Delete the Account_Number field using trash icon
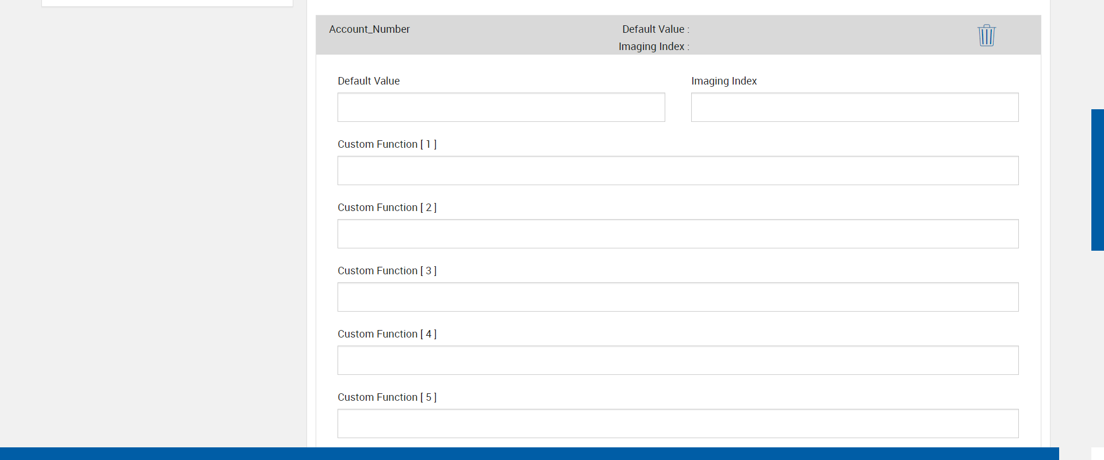This screenshot has width=1104, height=460. (x=986, y=35)
